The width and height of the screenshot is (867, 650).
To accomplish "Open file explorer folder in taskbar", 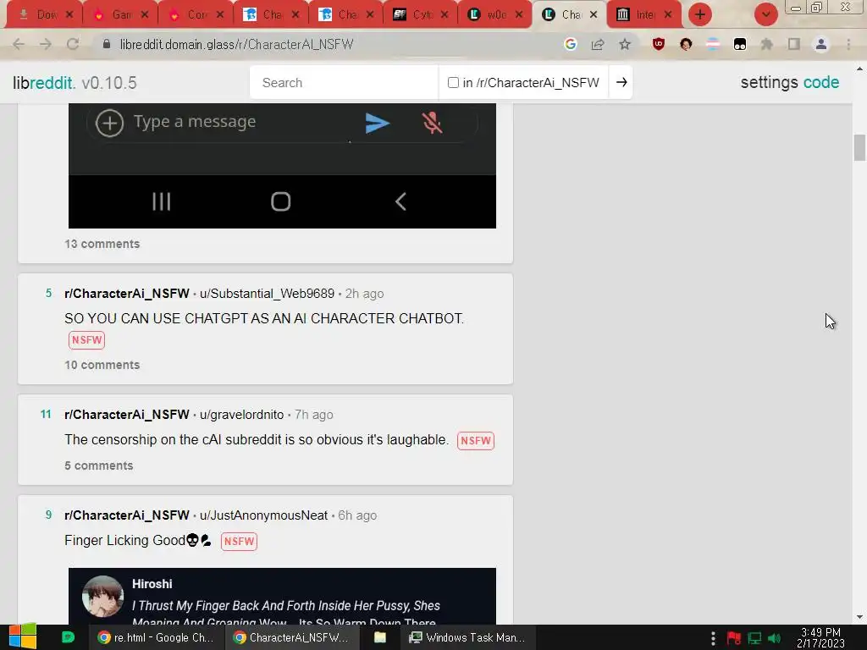I will pos(380,637).
